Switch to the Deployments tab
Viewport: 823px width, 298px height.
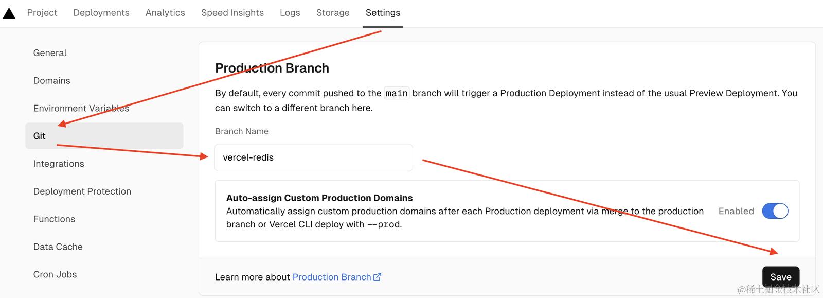pos(101,13)
